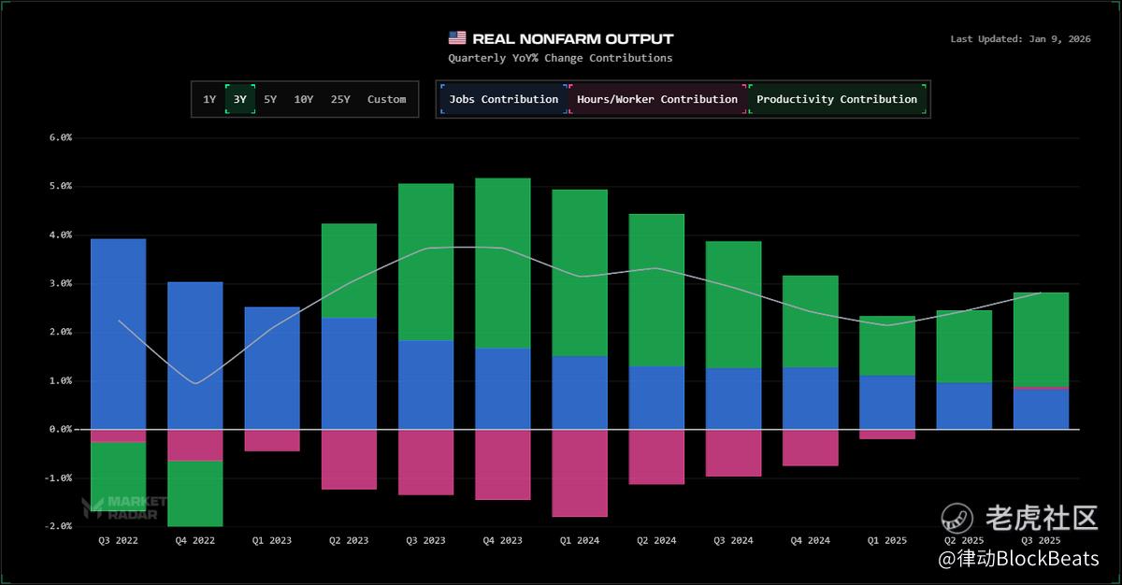This screenshot has width=1122, height=585.
Task: Click the Q2 2024 x-axis label
Action: (x=656, y=540)
